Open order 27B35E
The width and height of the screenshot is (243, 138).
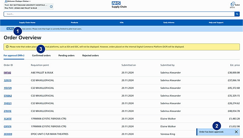(x=8, y=111)
